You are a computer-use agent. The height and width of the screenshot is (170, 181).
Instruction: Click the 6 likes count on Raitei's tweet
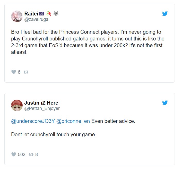pyautogui.click(x=19, y=72)
